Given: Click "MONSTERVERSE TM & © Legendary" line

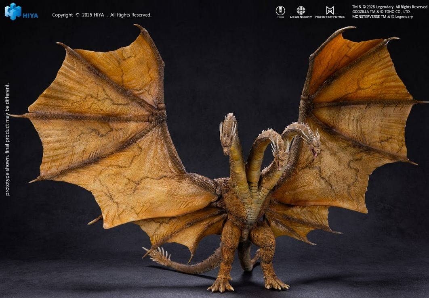Looking at the screenshot, I should [x=382, y=17].
